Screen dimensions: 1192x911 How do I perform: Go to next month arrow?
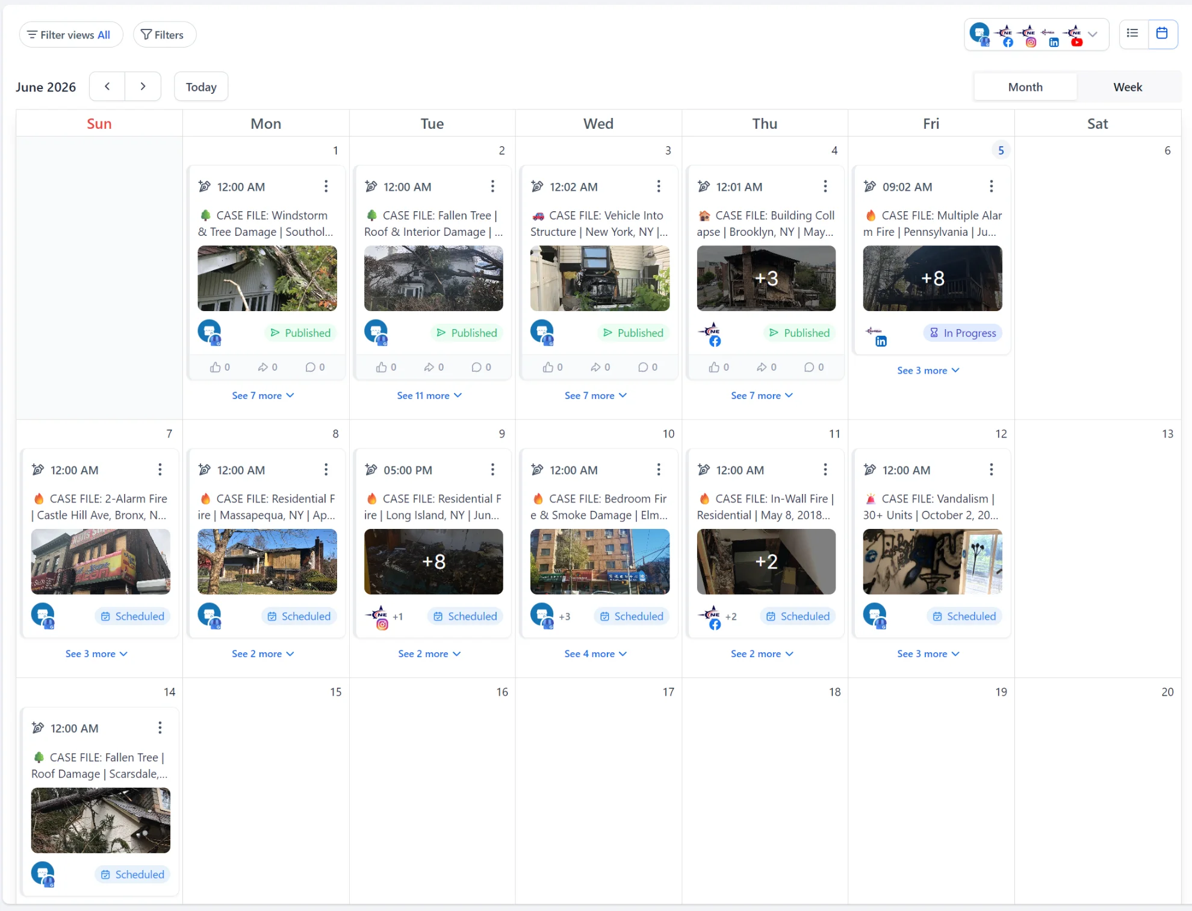143,87
